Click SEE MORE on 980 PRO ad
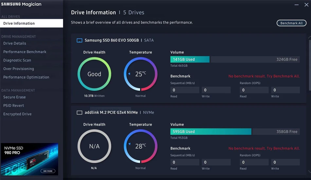The width and height of the screenshot is (311, 180). [x=48, y=171]
